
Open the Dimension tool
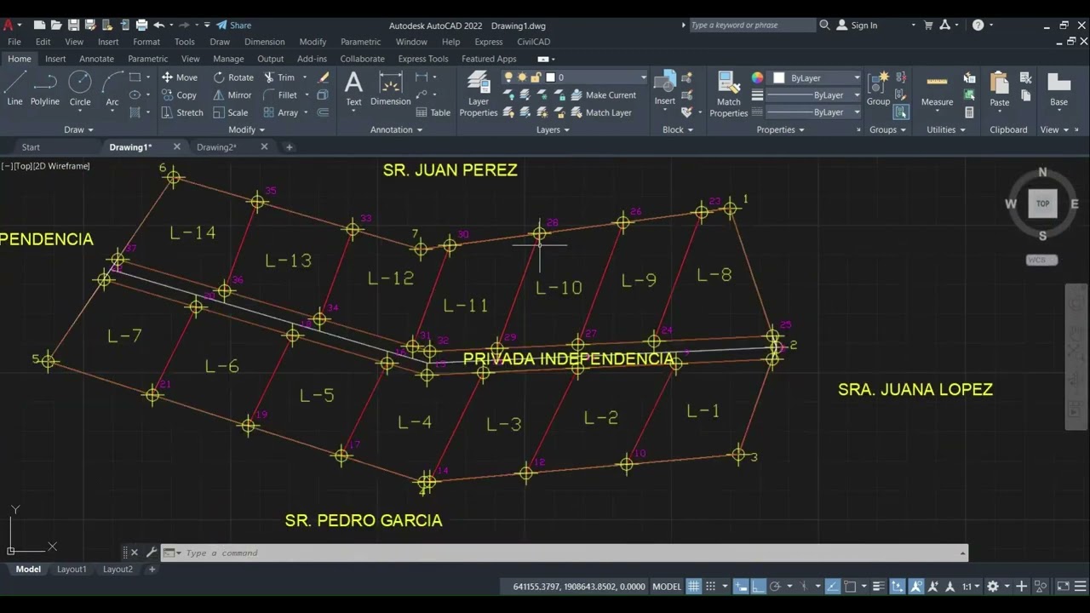click(390, 89)
